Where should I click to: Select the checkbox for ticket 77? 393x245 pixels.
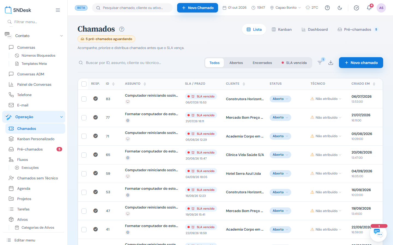coord(84,118)
